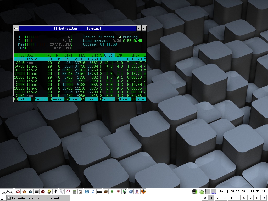
Task: Sort by the RES column header
Action: [82, 55]
